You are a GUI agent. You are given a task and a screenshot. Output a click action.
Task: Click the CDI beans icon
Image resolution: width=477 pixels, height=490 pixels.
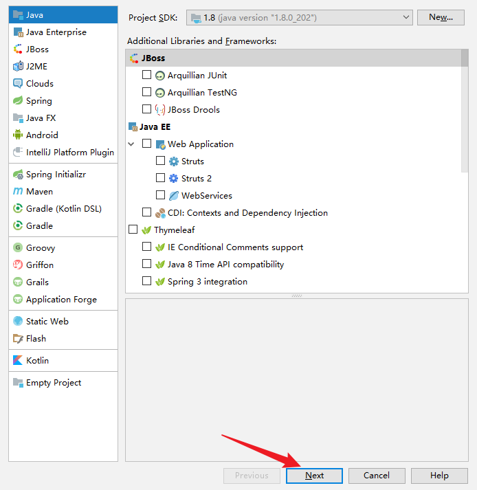point(160,213)
